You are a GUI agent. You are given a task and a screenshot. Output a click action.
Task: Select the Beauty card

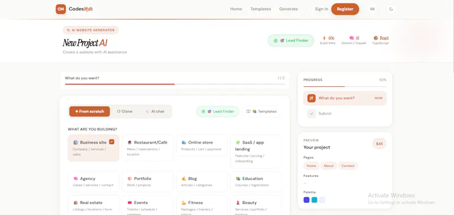tap(256, 205)
